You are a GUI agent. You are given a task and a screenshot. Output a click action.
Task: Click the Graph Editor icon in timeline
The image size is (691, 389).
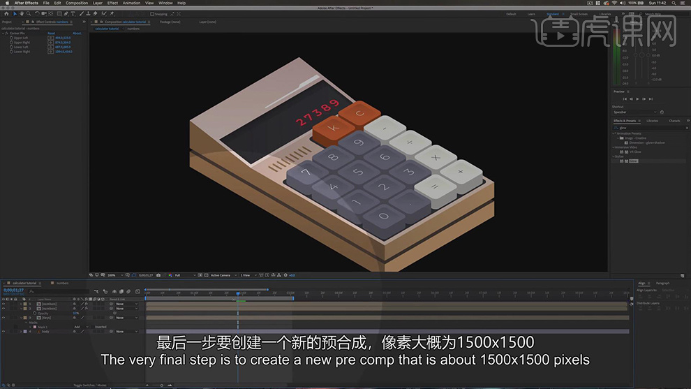pos(138,291)
